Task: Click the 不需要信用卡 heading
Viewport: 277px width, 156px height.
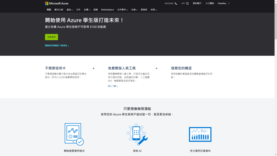Action: 55,68
